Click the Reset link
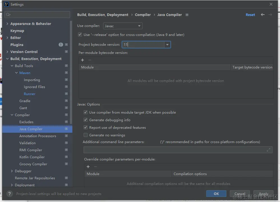Viewport: 280px width, 202px height. (x=250, y=15)
